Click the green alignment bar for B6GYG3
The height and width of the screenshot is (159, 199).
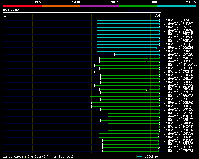point(124,96)
